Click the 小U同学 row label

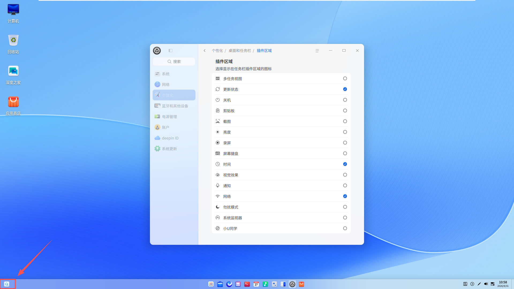tap(230, 229)
